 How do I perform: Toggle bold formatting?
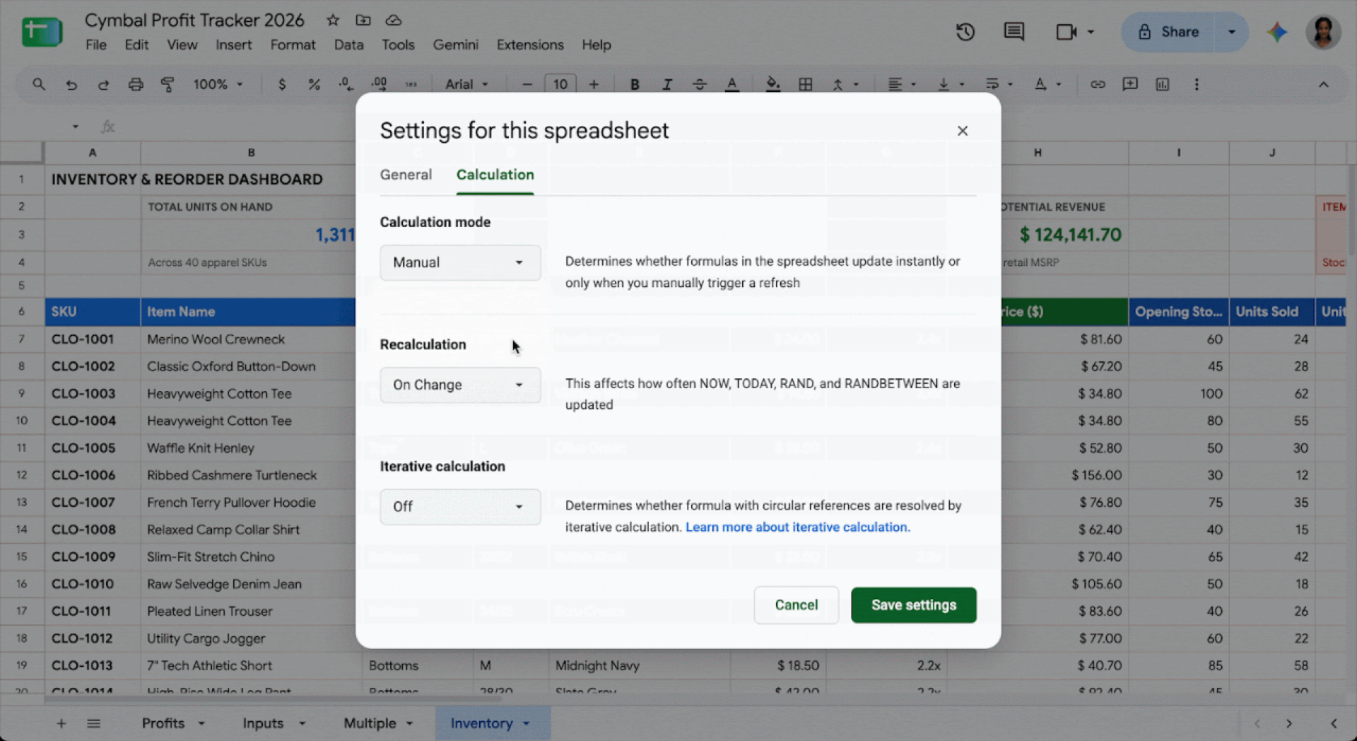635,84
